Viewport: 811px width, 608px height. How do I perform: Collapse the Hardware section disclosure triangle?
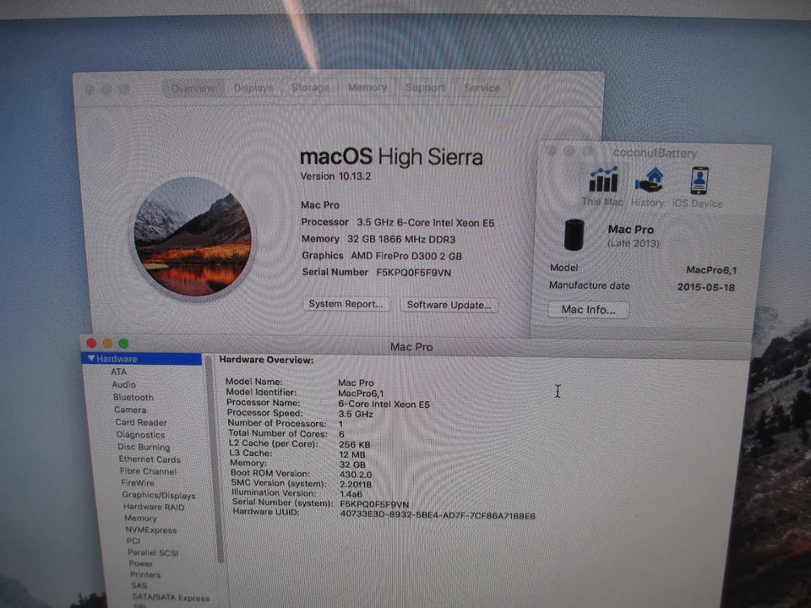pyautogui.click(x=91, y=358)
